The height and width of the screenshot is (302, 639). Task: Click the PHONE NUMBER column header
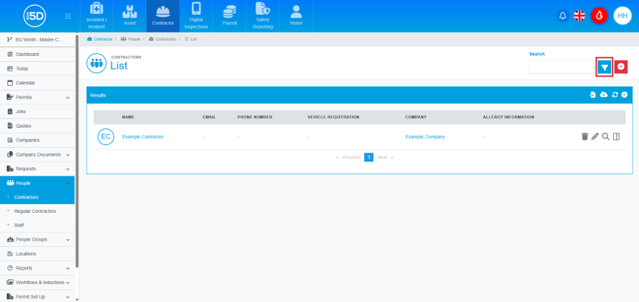(x=255, y=117)
